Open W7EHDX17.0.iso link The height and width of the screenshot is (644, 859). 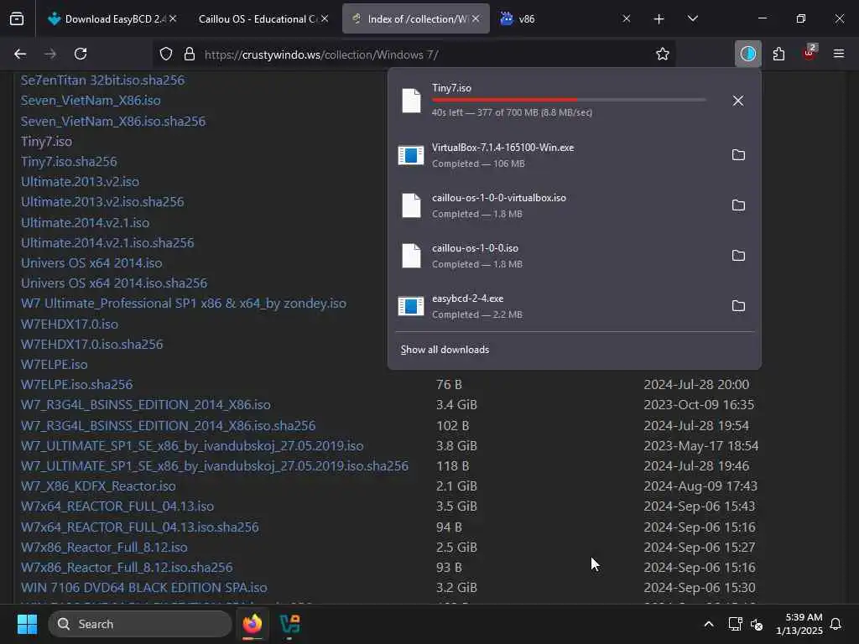coord(70,325)
